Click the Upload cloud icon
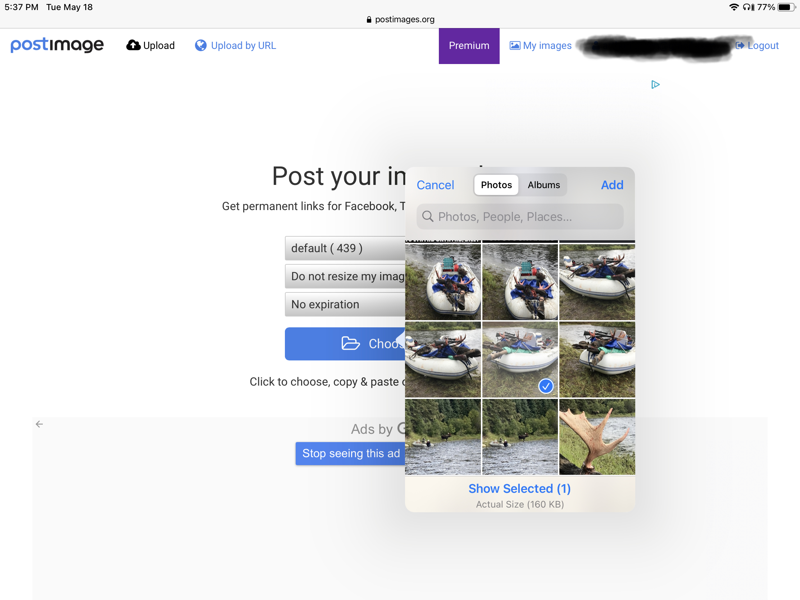 pyautogui.click(x=133, y=45)
